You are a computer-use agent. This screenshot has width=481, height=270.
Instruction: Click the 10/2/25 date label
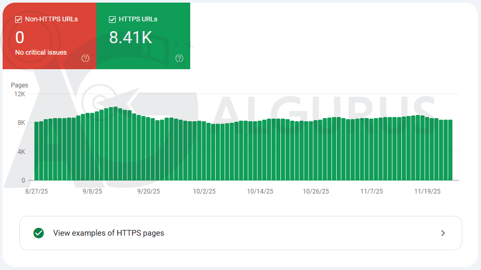click(x=204, y=191)
